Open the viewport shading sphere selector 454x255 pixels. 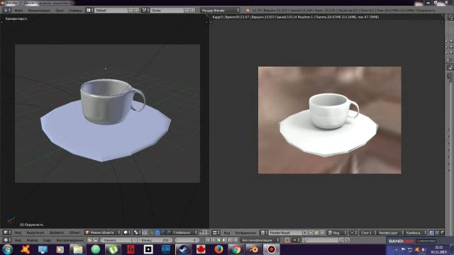[x=127, y=232]
